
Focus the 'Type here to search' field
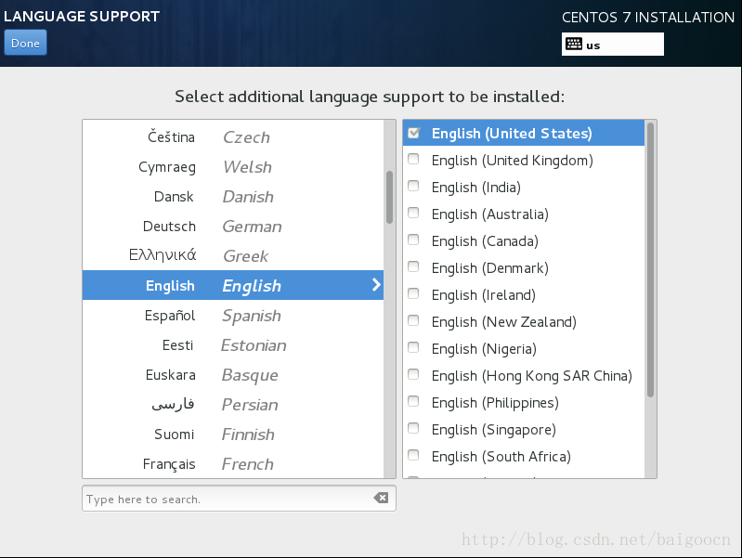tap(228, 499)
